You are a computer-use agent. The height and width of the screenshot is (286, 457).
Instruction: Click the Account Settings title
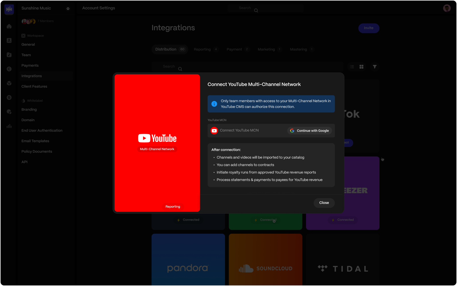pyautogui.click(x=99, y=8)
